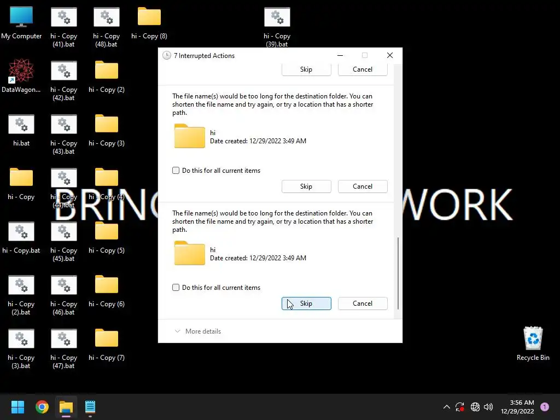The image size is (560, 420).
Task: Open network globe tray icon
Action: coord(475,407)
